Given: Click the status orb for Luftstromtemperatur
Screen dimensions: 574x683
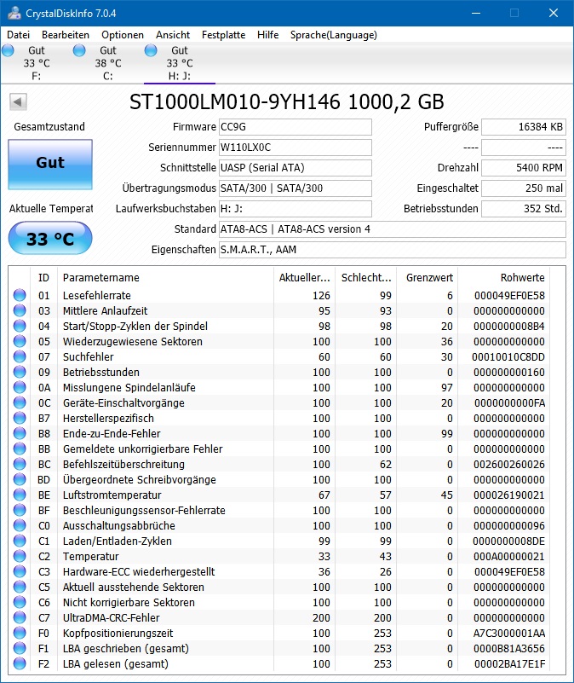Looking at the screenshot, I should pyautogui.click(x=20, y=495).
